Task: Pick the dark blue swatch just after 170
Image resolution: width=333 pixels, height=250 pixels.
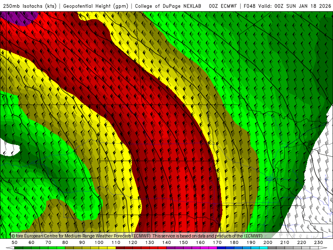Action: pyautogui.click(x=221, y=248)
